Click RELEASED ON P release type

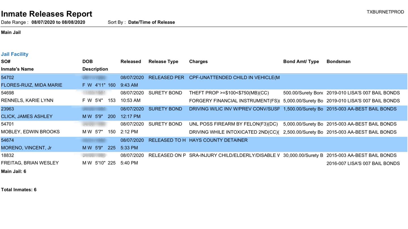click(167, 155)
